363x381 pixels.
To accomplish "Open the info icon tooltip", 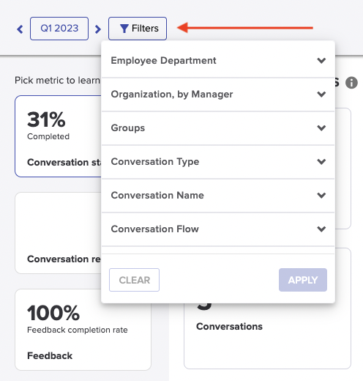I will pyautogui.click(x=351, y=83).
